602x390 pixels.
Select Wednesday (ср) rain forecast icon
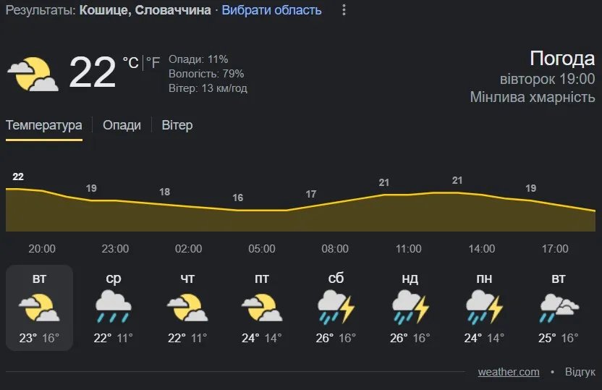point(114,306)
